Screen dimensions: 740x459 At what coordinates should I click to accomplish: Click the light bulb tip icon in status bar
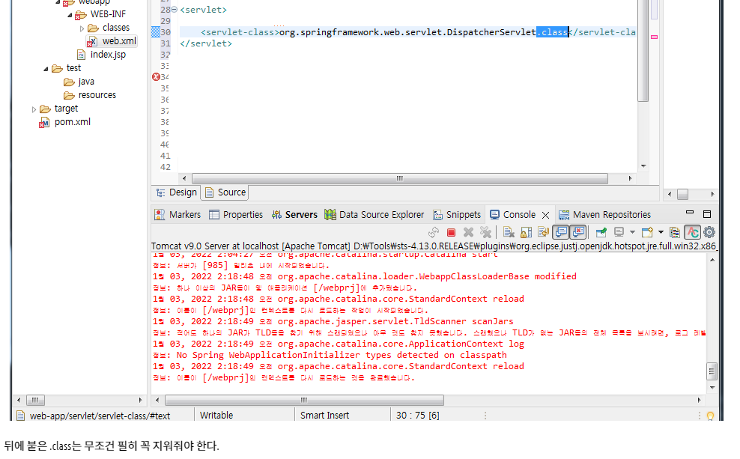(x=710, y=416)
